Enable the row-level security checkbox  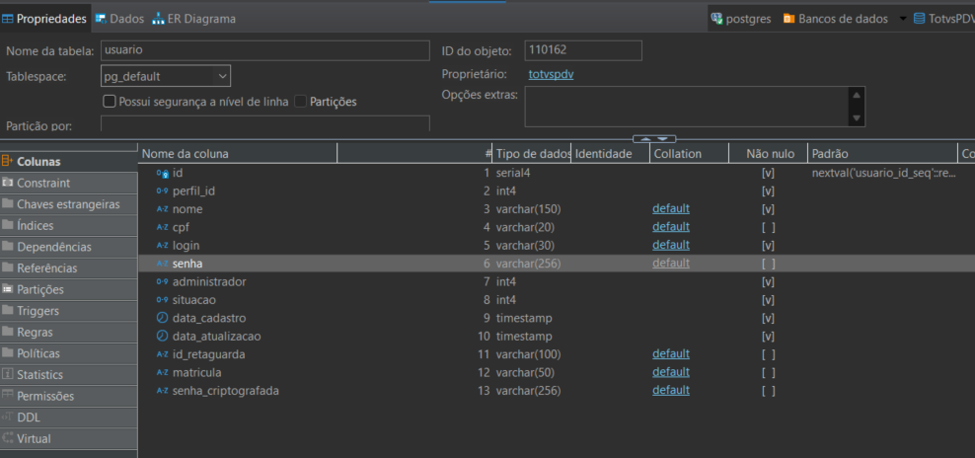point(110,102)
